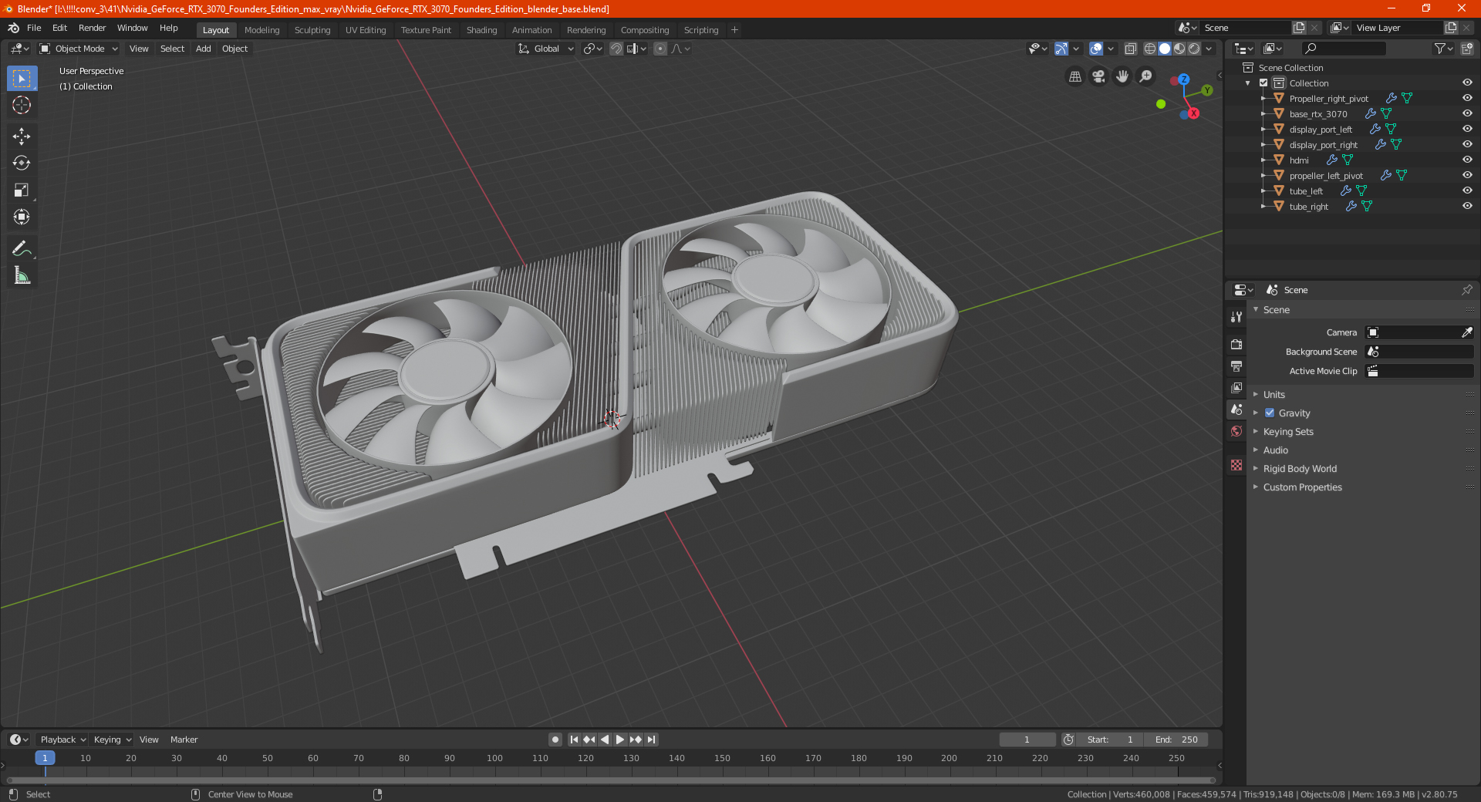Viewport: 1481px width, 802px height.
Task: Toggle snapping magnet button
Action: click(616, 49)
